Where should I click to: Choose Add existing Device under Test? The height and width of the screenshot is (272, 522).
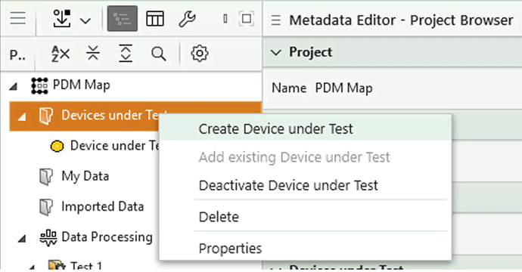point(306,157)
